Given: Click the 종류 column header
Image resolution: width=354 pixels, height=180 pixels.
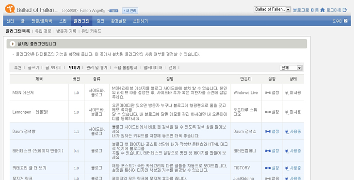Looking at the screenshot, I should click(97, 79).
